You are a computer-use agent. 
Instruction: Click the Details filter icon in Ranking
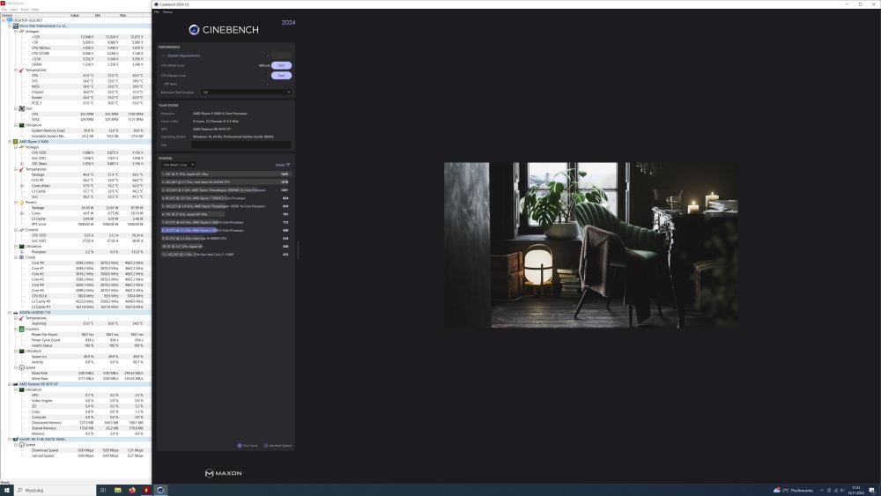click(287, 165)
